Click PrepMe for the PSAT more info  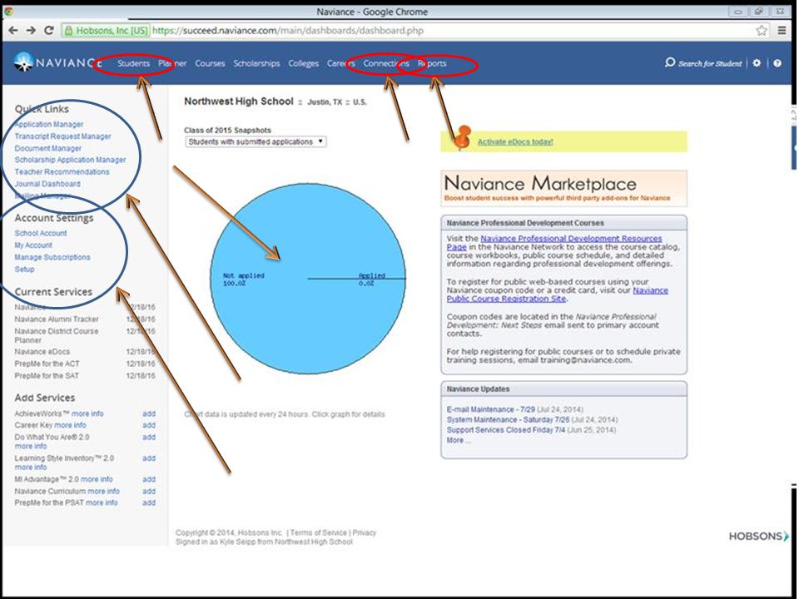[102, 502]
